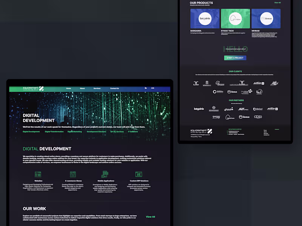Click the Mobile Applications title
302x226 pixels.
point(106,181)
